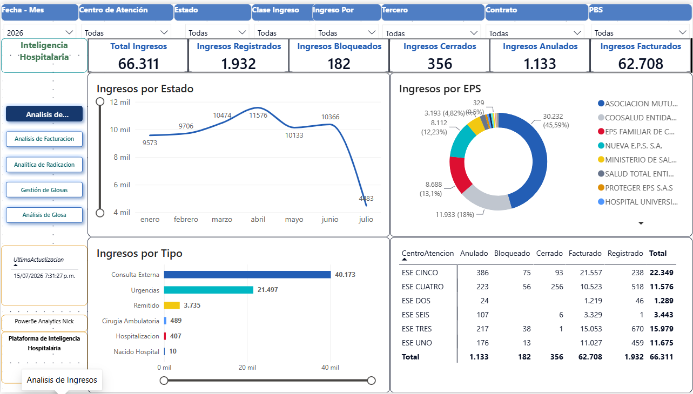
Task: Open the Fecha - Mes dropdown showing 2026
Action: click(40, 32)
